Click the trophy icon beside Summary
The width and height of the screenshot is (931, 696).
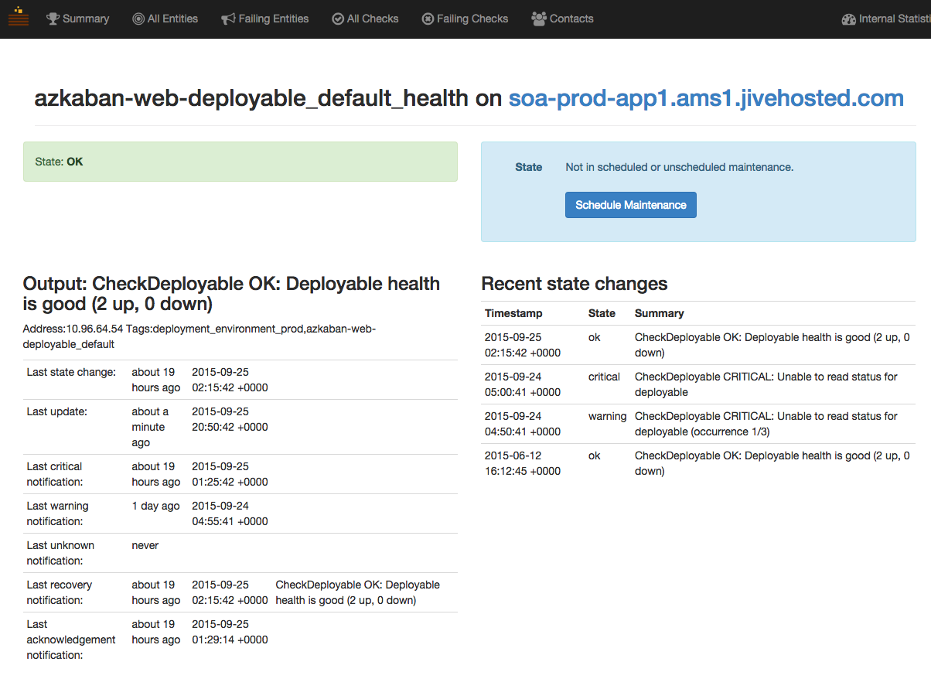pyautogui.click(x=53, y=19)
